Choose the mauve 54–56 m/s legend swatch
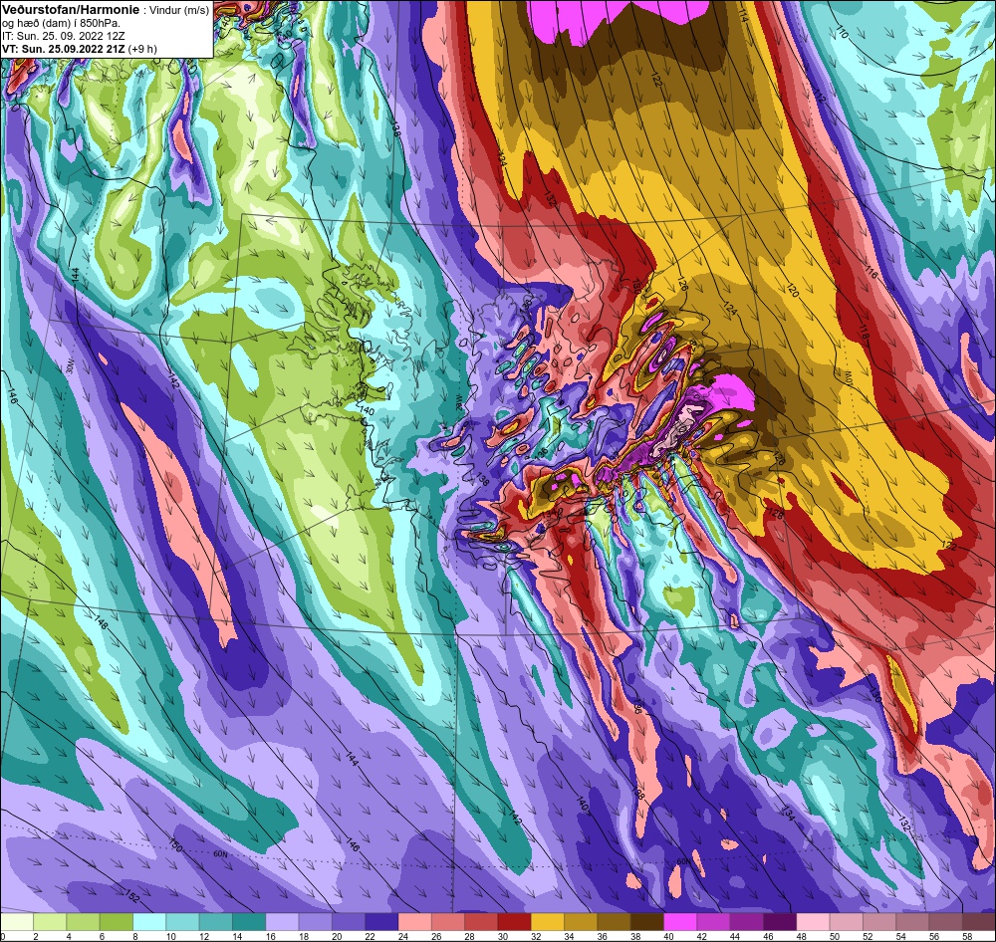The image size is (996, 942). [x=912, y=922]
